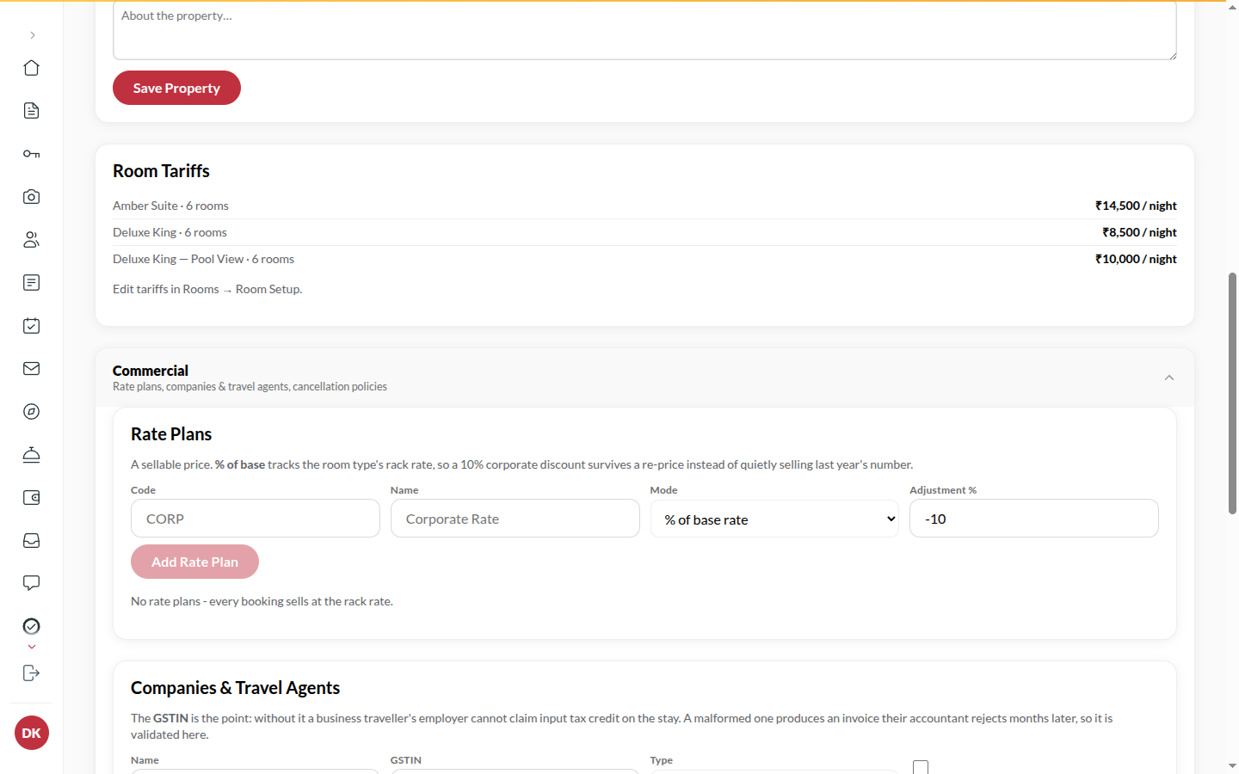Click the logout icon in sidebar

pos(32,673)
